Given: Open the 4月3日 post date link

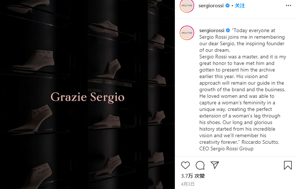Looking at the screenshot, I should (x=188, y=184).
